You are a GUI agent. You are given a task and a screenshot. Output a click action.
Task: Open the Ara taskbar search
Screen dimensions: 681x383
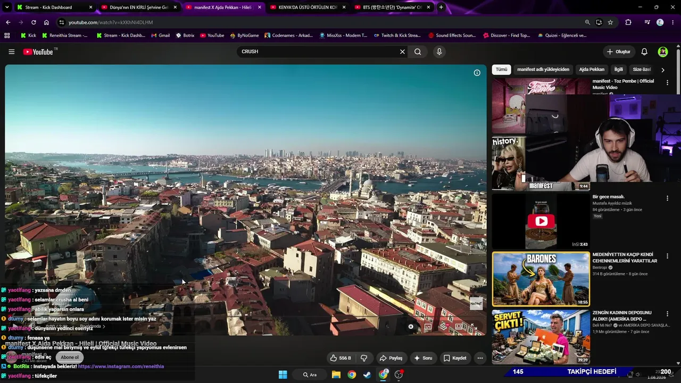(x=310, y=374)
